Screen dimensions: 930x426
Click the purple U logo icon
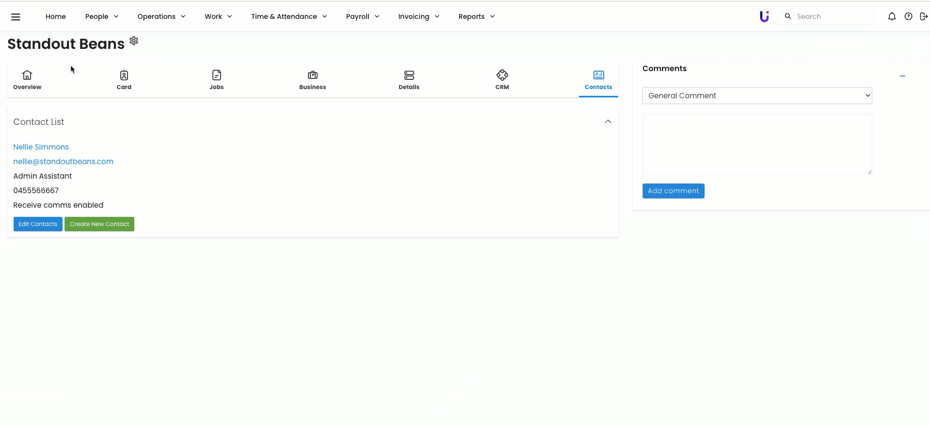point(764,16)
